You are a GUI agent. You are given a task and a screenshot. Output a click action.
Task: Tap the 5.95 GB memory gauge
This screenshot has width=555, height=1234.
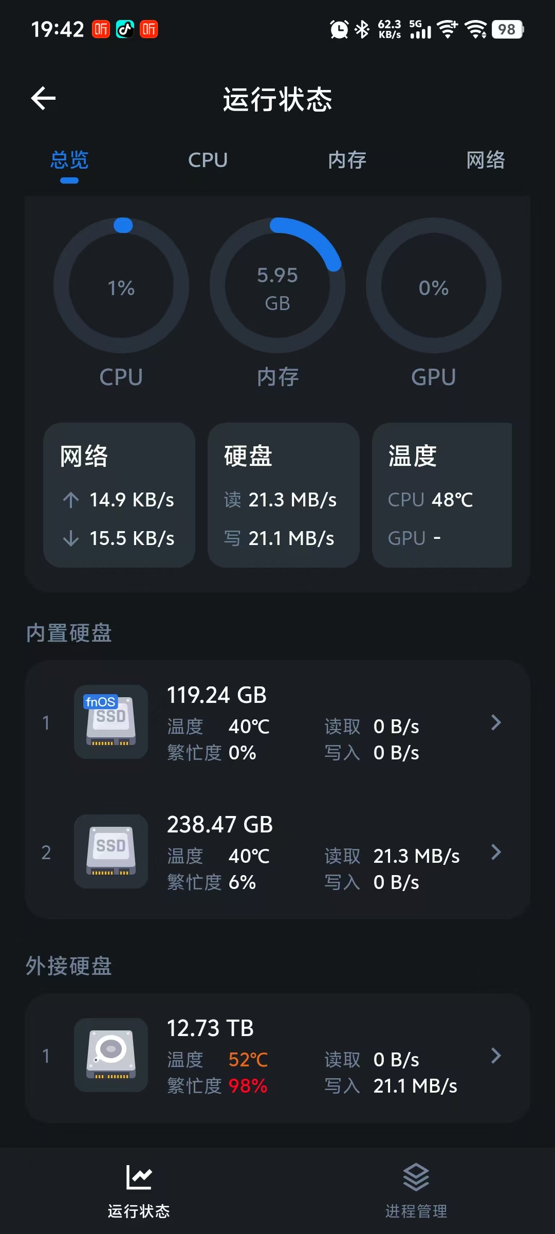pyautogui.click(x=277, y=286)
